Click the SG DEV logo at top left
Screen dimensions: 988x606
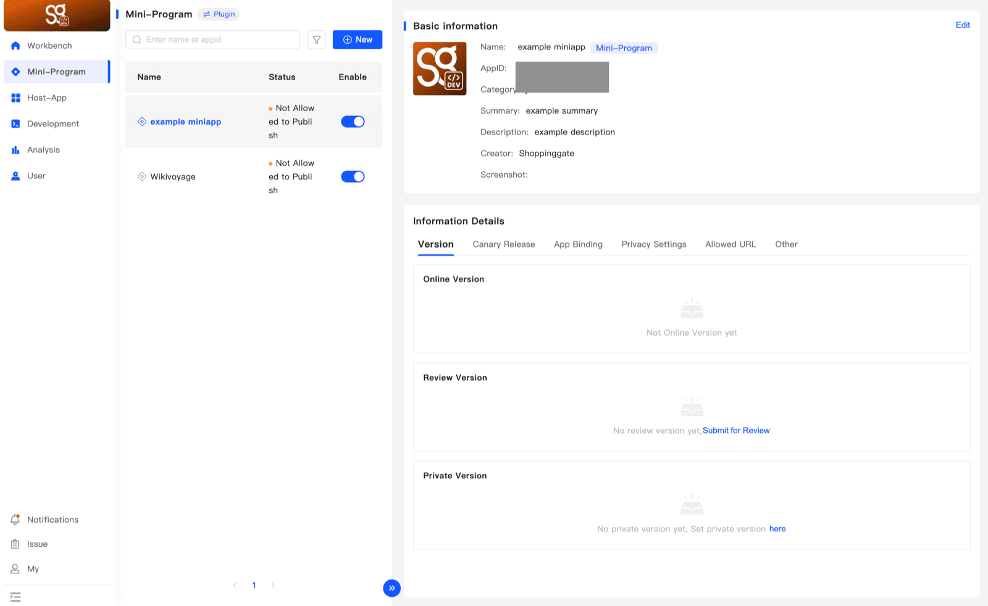[57, 15]
